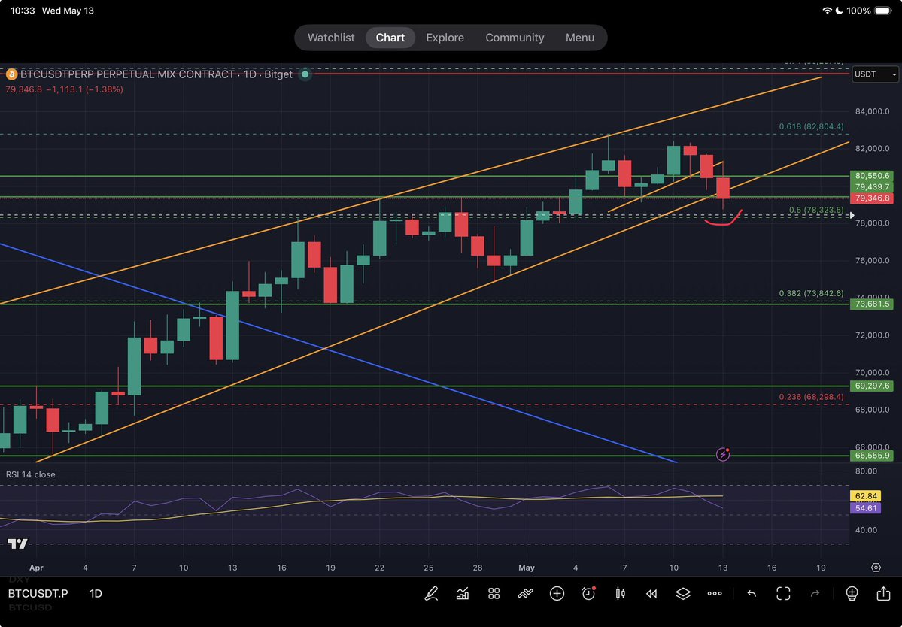This screenshot has width=902, height=627.
Task: Change the candlestick chart type icon
Action: pos(620,594)
